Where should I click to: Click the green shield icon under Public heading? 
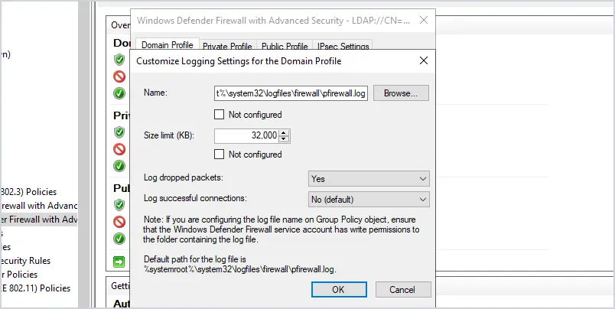point(119,205)
